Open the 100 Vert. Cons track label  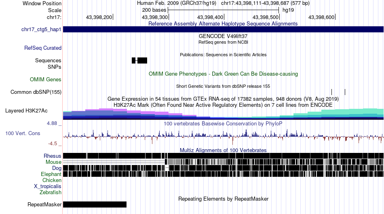tap(23, 133)
